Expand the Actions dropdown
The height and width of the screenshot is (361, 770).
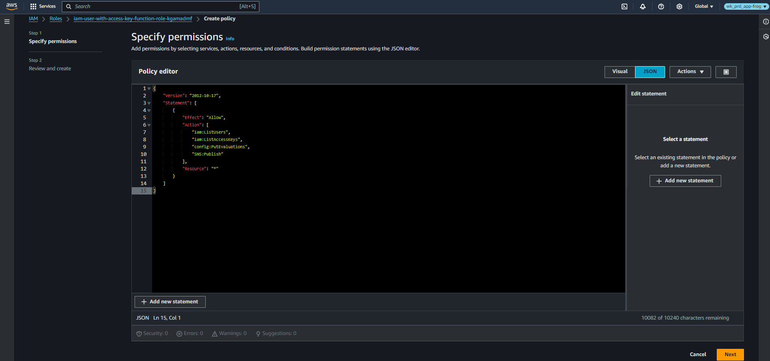pyautogui.click(x=690, y=72)
